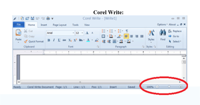Click Cut in the Clipboard group
The width and height of the screenshot is (200, 105).
click(28, 31)
